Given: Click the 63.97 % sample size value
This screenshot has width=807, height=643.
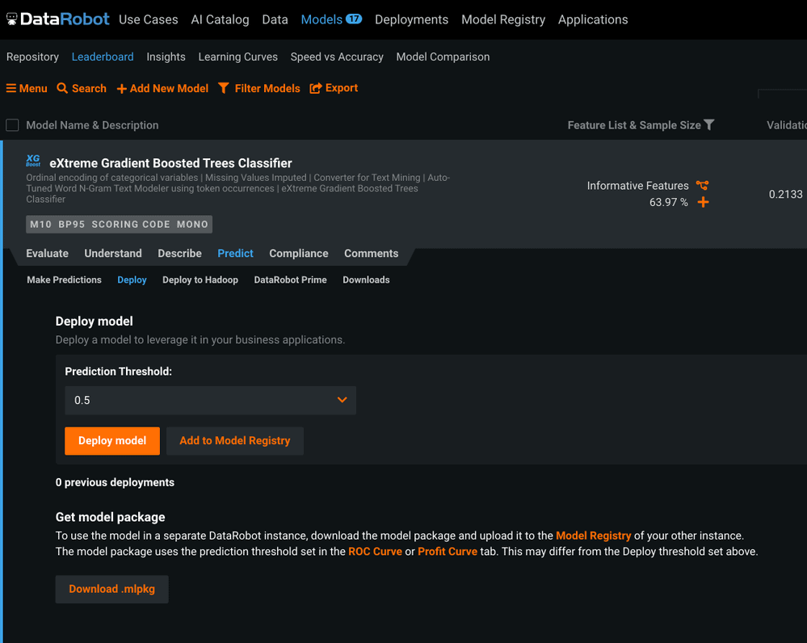Looking at the screenshot, I should [669, 202].
